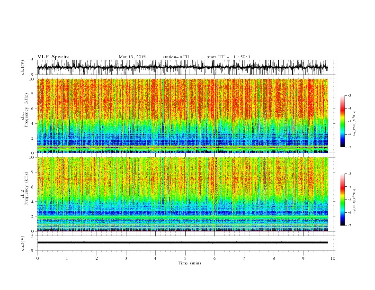Click the "ch.3(V)" axis label
Viewport: 375px width, 290px height.
(23, 243)
